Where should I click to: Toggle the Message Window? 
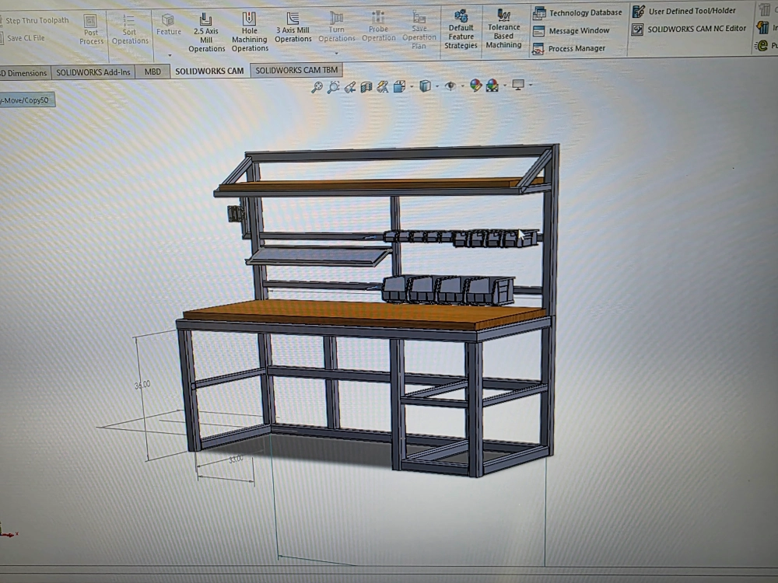(x=570, y=31)
